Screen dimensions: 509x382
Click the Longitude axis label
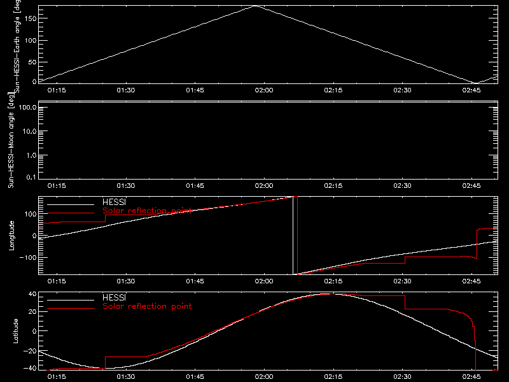[11, 236]
